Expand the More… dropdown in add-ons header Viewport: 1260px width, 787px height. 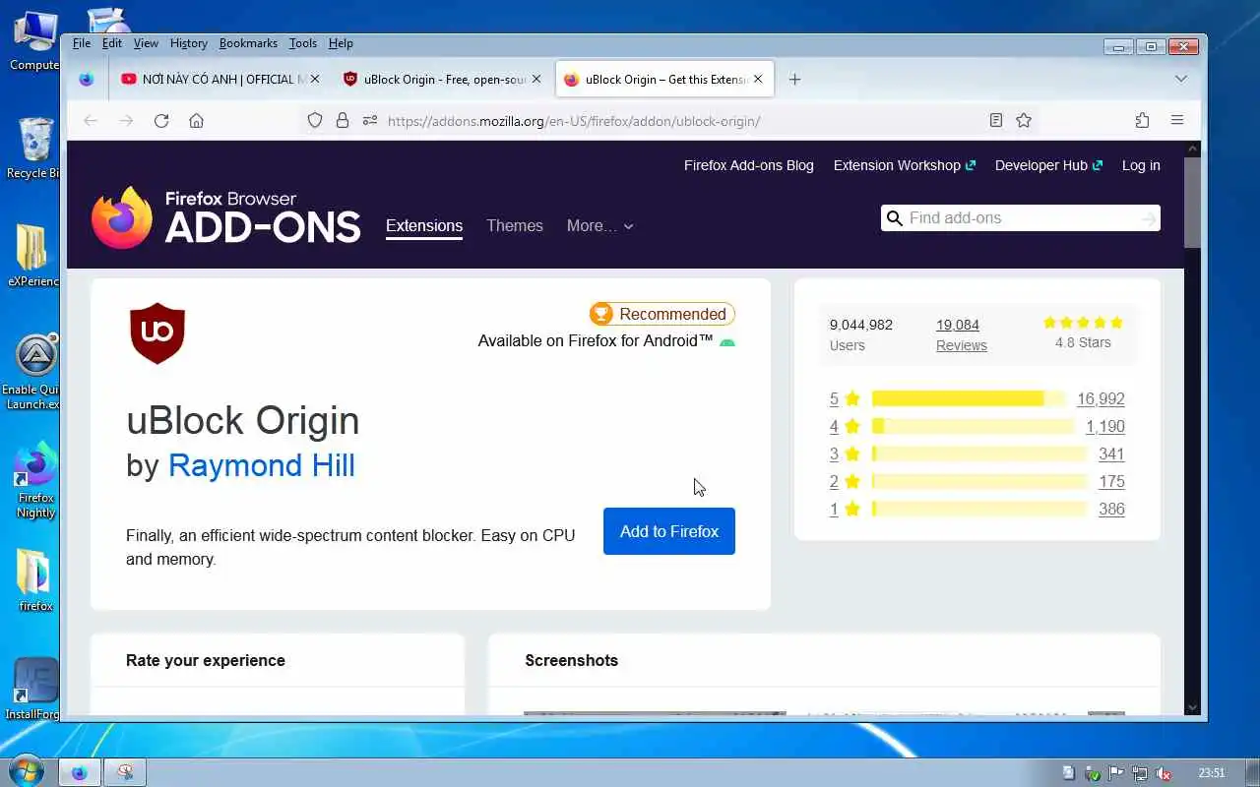tap(599, 225)
